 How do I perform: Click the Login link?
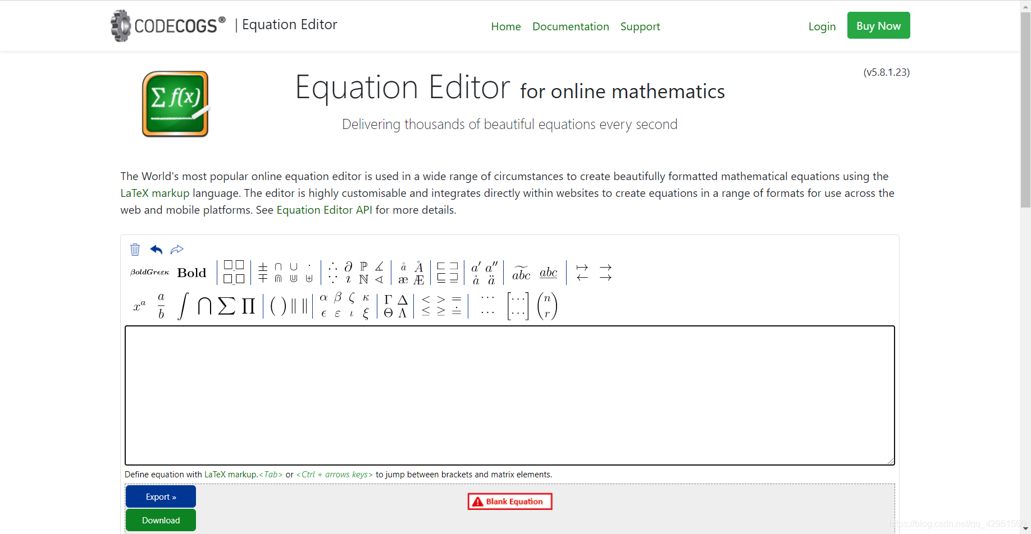822,26
